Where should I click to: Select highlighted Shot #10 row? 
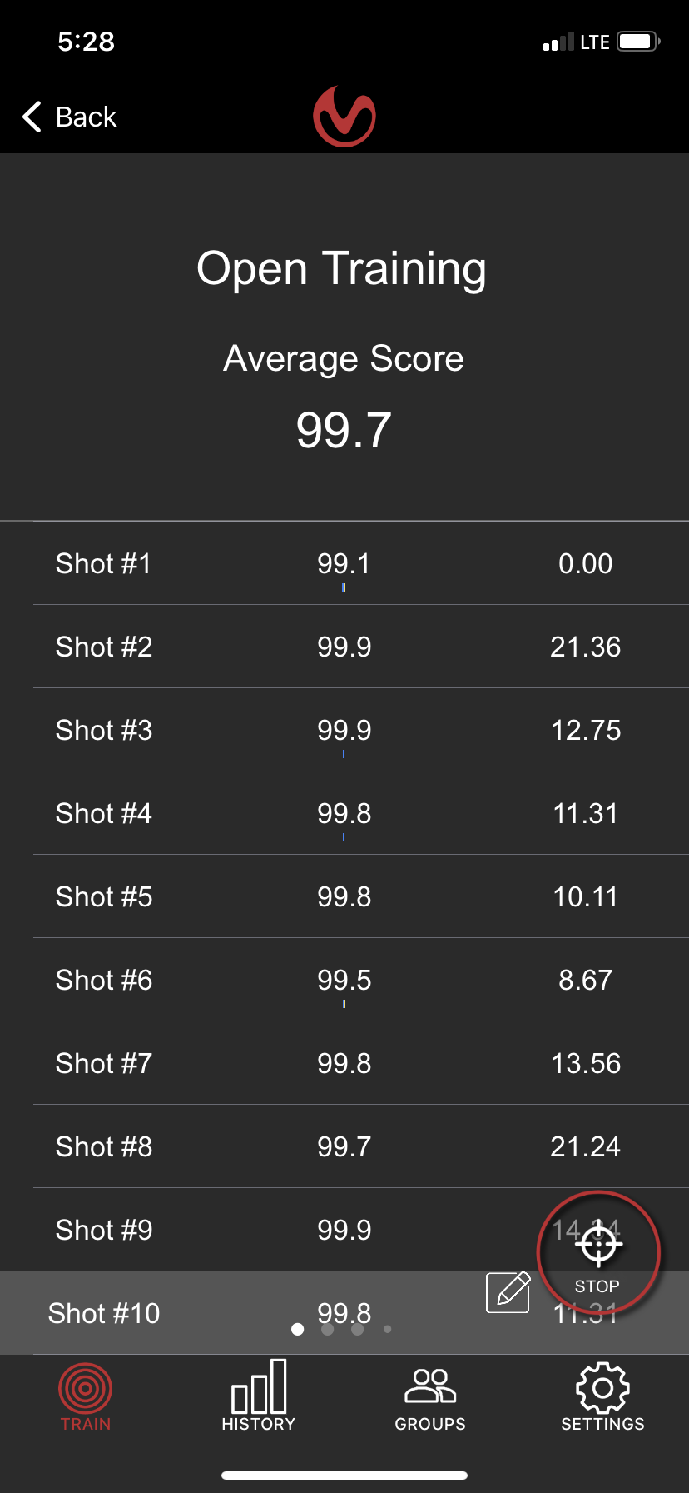[x=344, y=1313]
